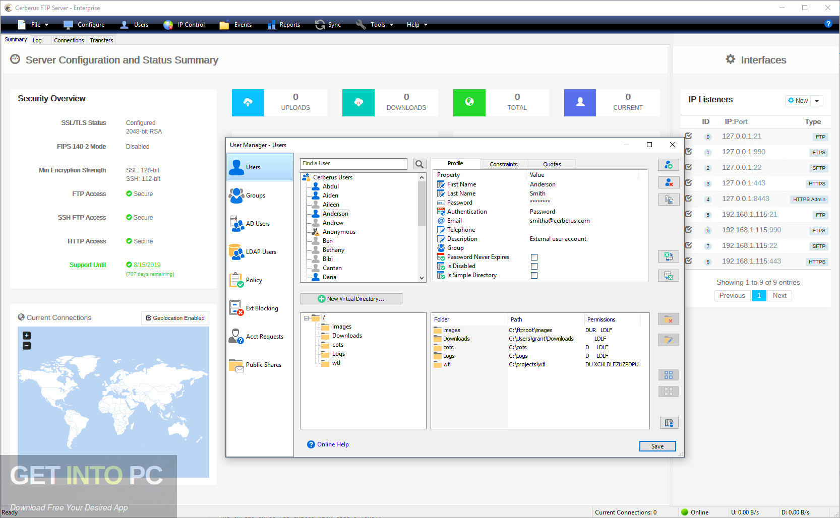
Task: Select user Anonymous in the list
Action: 339,232
